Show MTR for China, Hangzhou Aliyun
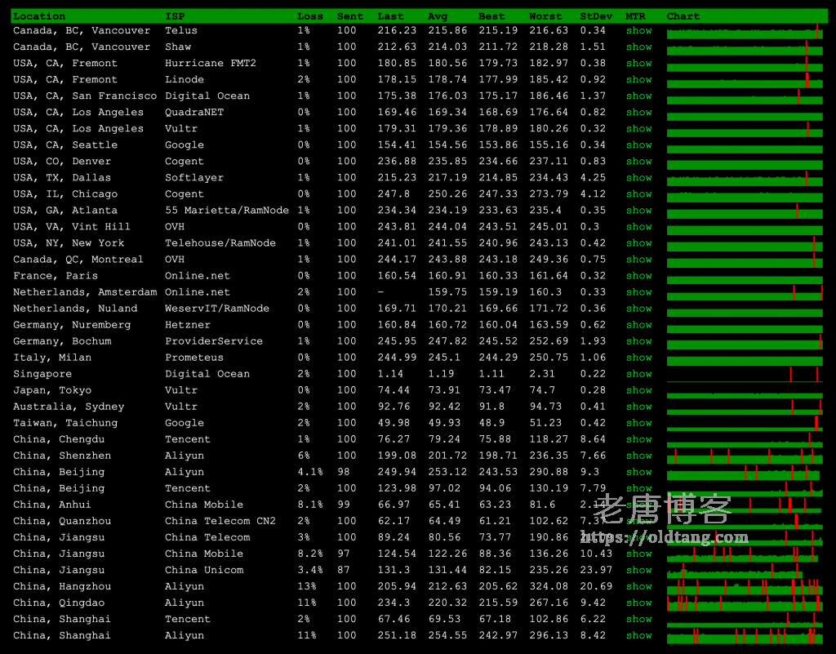836x654 pixels. click(x=638, y=586)
